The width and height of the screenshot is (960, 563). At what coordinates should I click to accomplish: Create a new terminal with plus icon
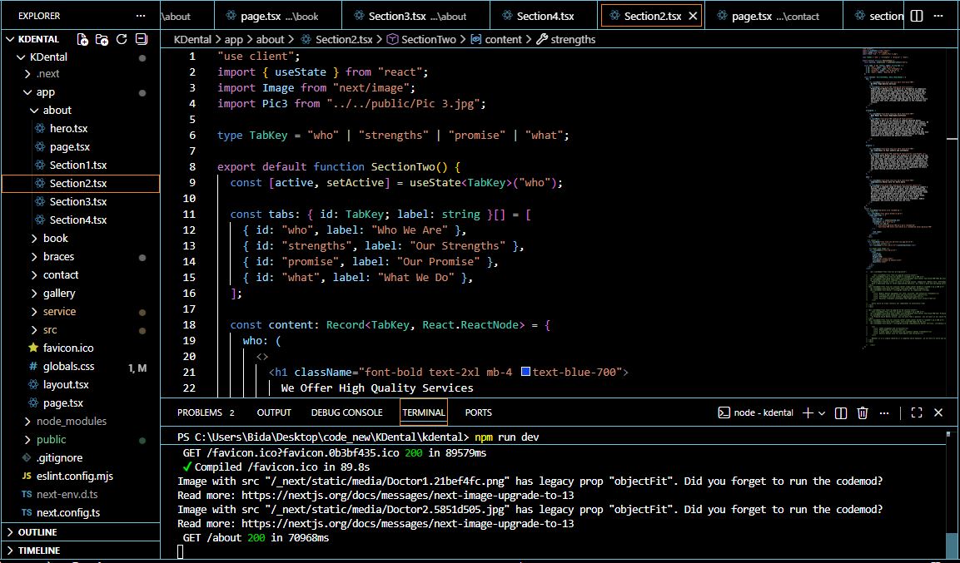click(x=808, y=412)
